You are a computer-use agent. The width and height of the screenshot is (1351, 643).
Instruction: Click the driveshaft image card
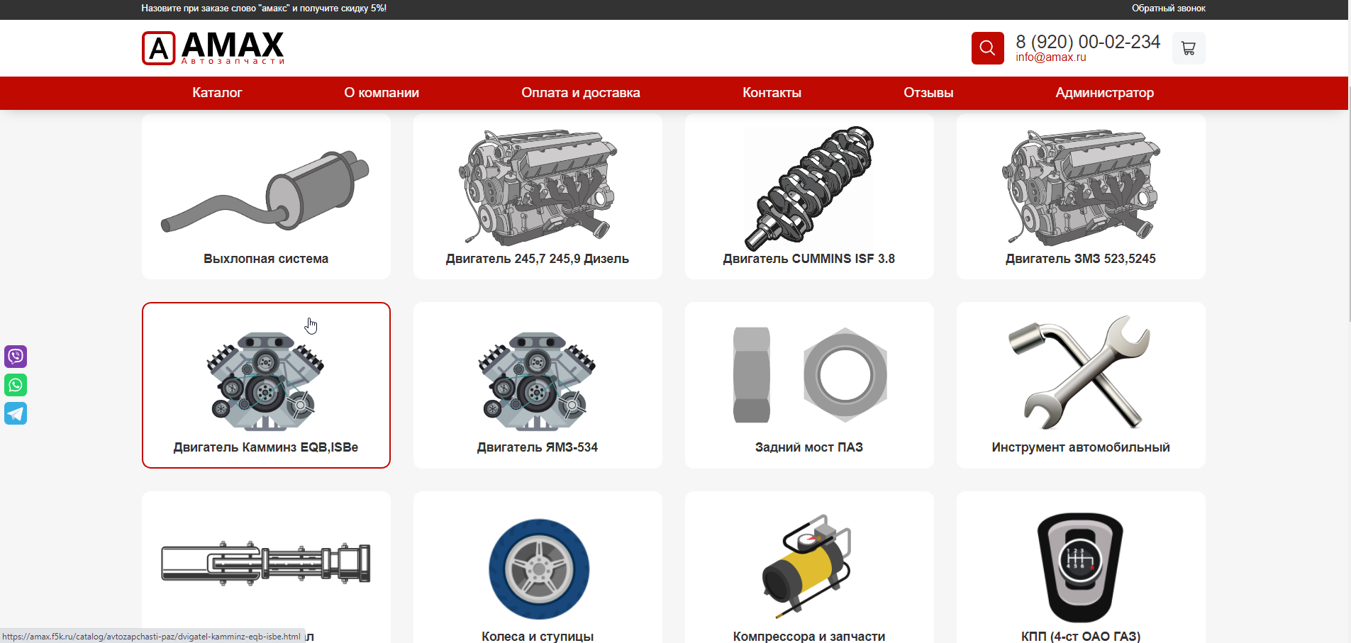(x=266, y=564)
